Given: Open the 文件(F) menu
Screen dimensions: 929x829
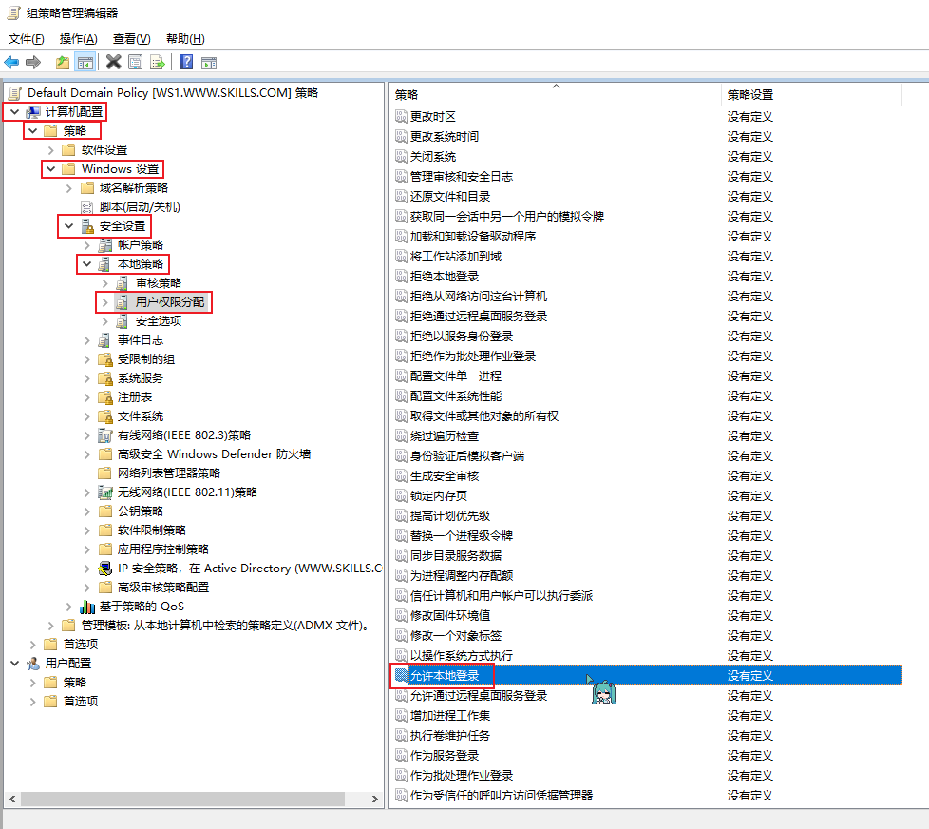Looking at the screenshot, I should click(26, 39).
